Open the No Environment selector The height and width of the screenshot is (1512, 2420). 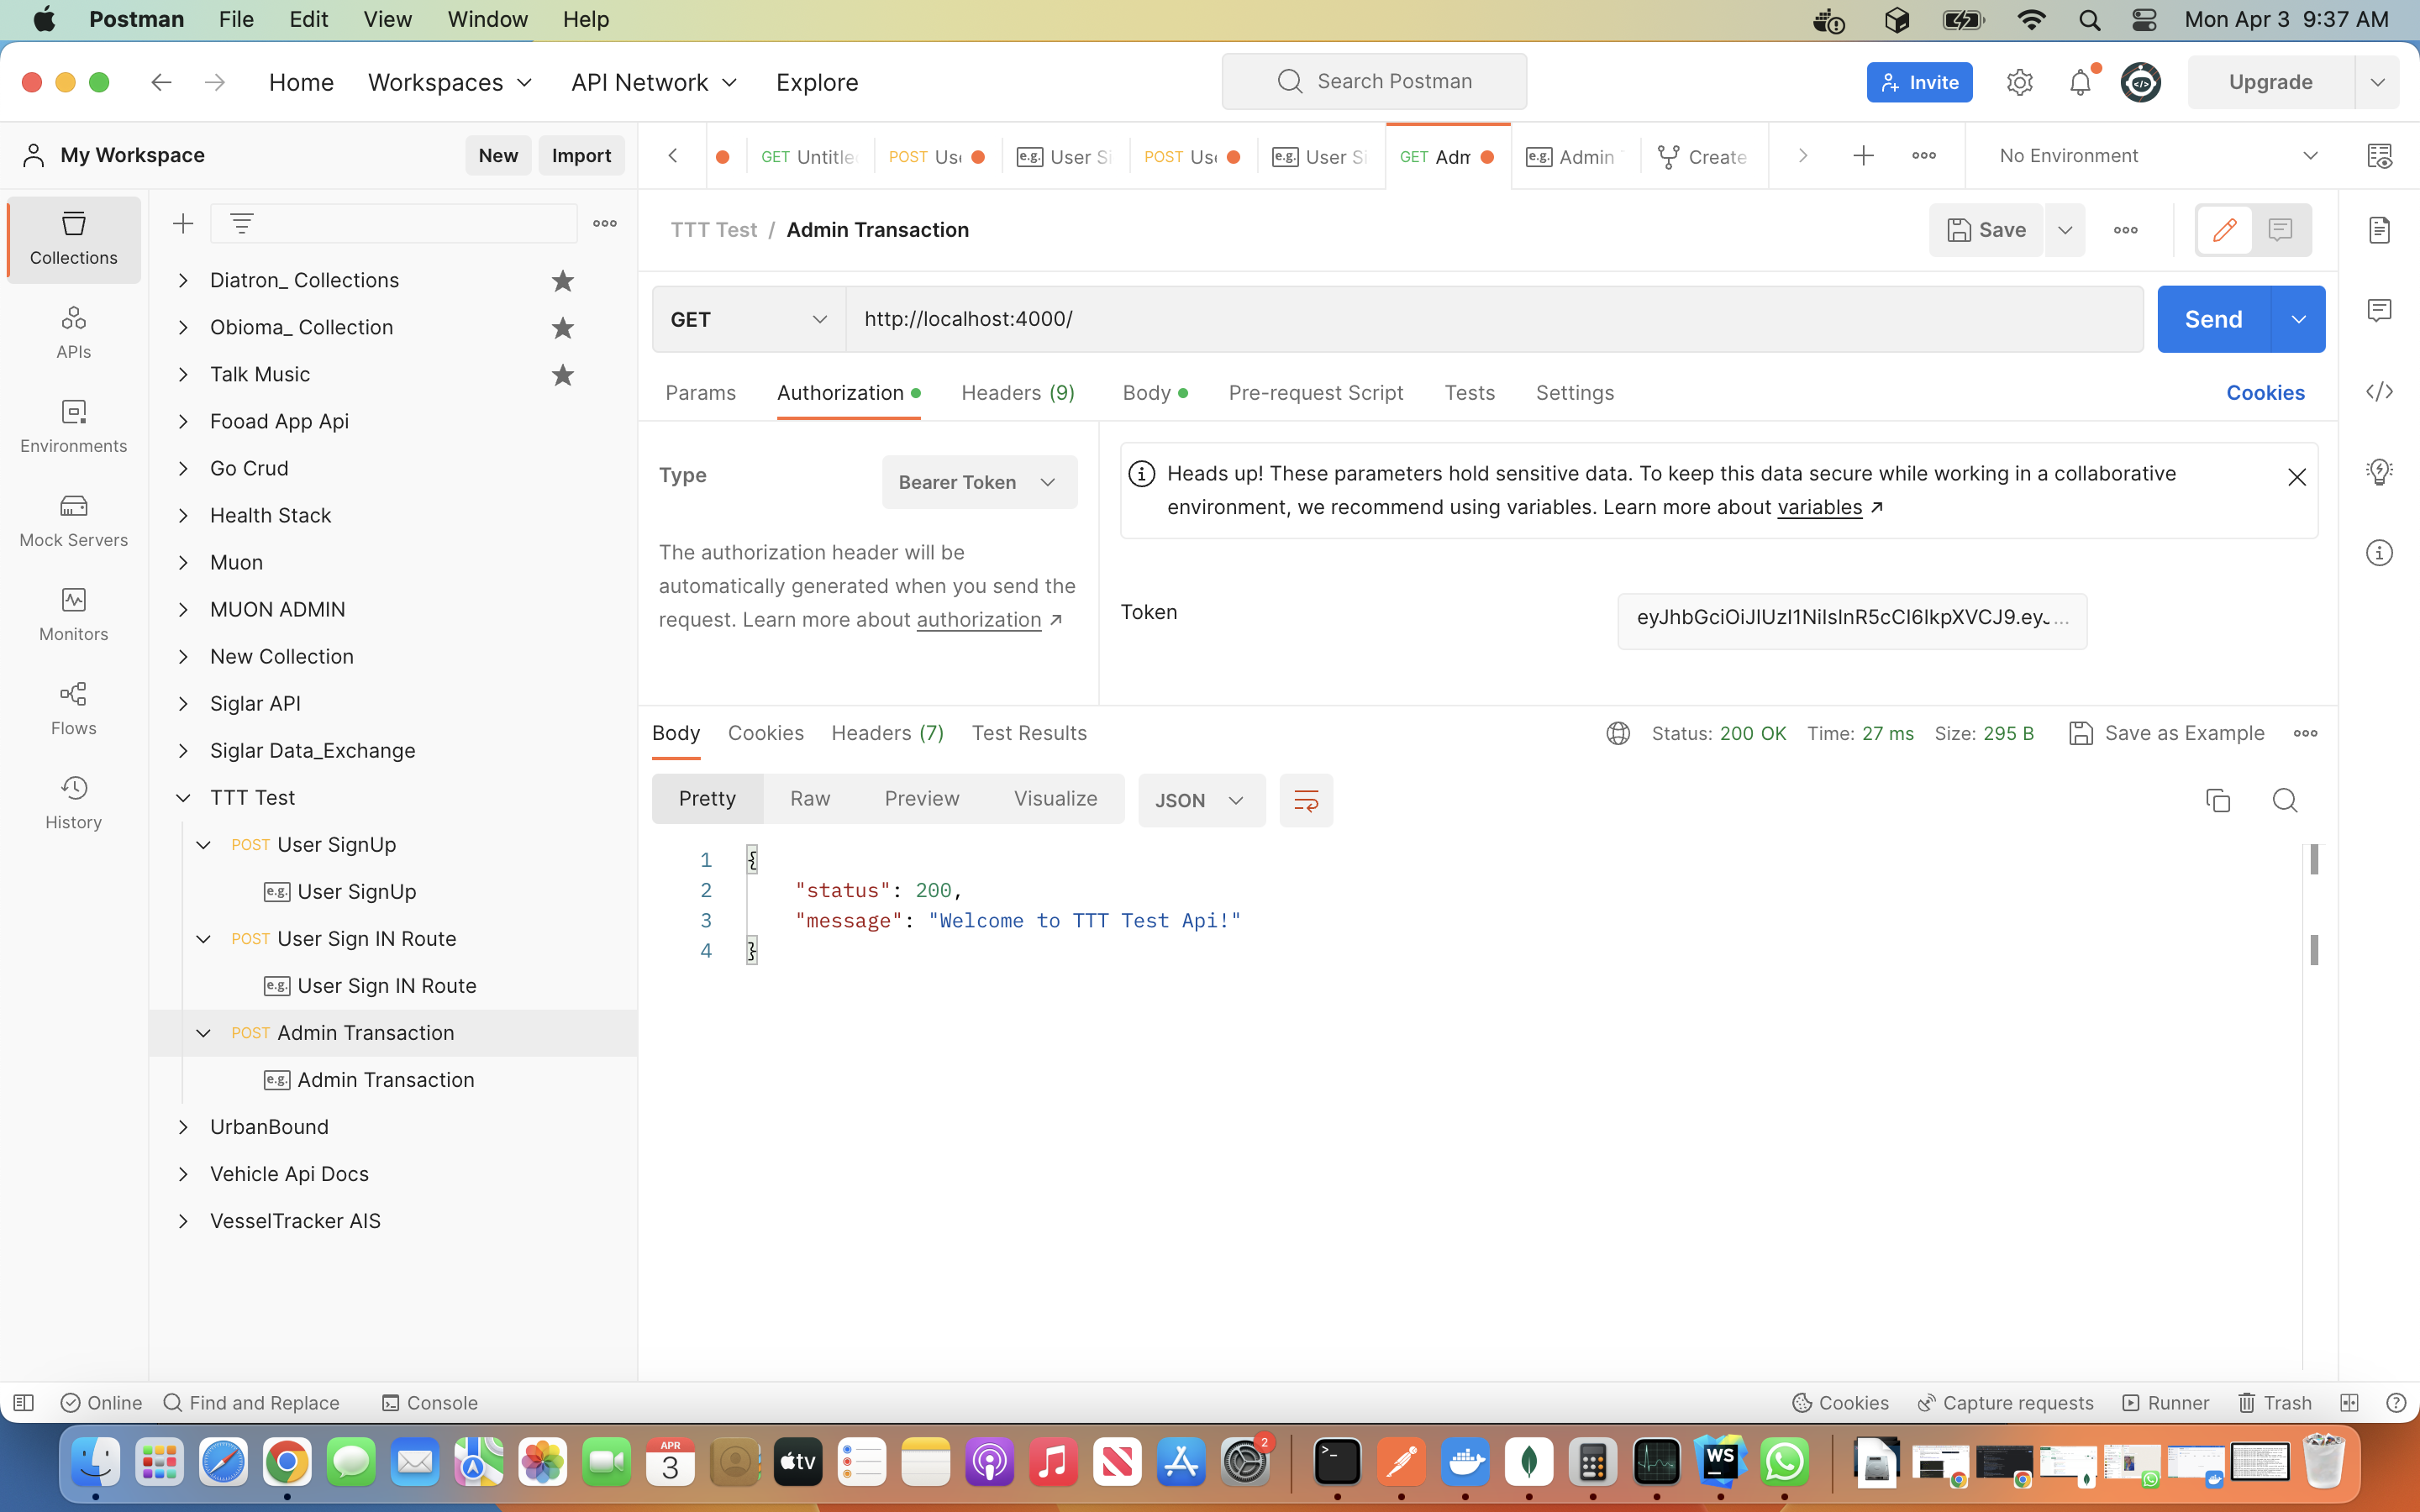[x=2156, y=155]
